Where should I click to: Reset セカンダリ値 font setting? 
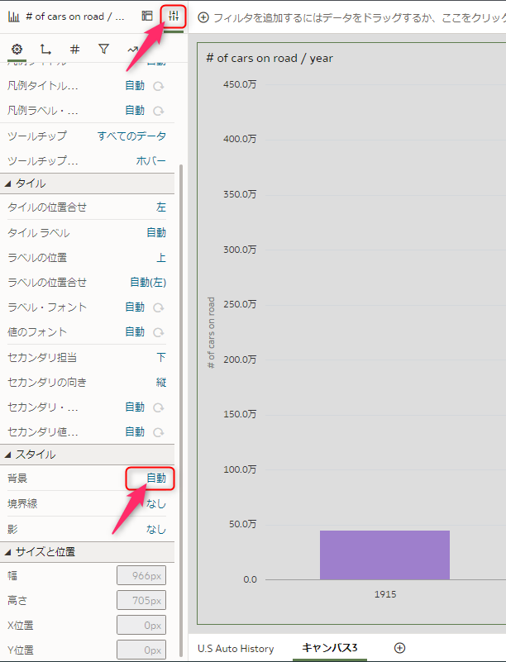[x=159, y=432]
